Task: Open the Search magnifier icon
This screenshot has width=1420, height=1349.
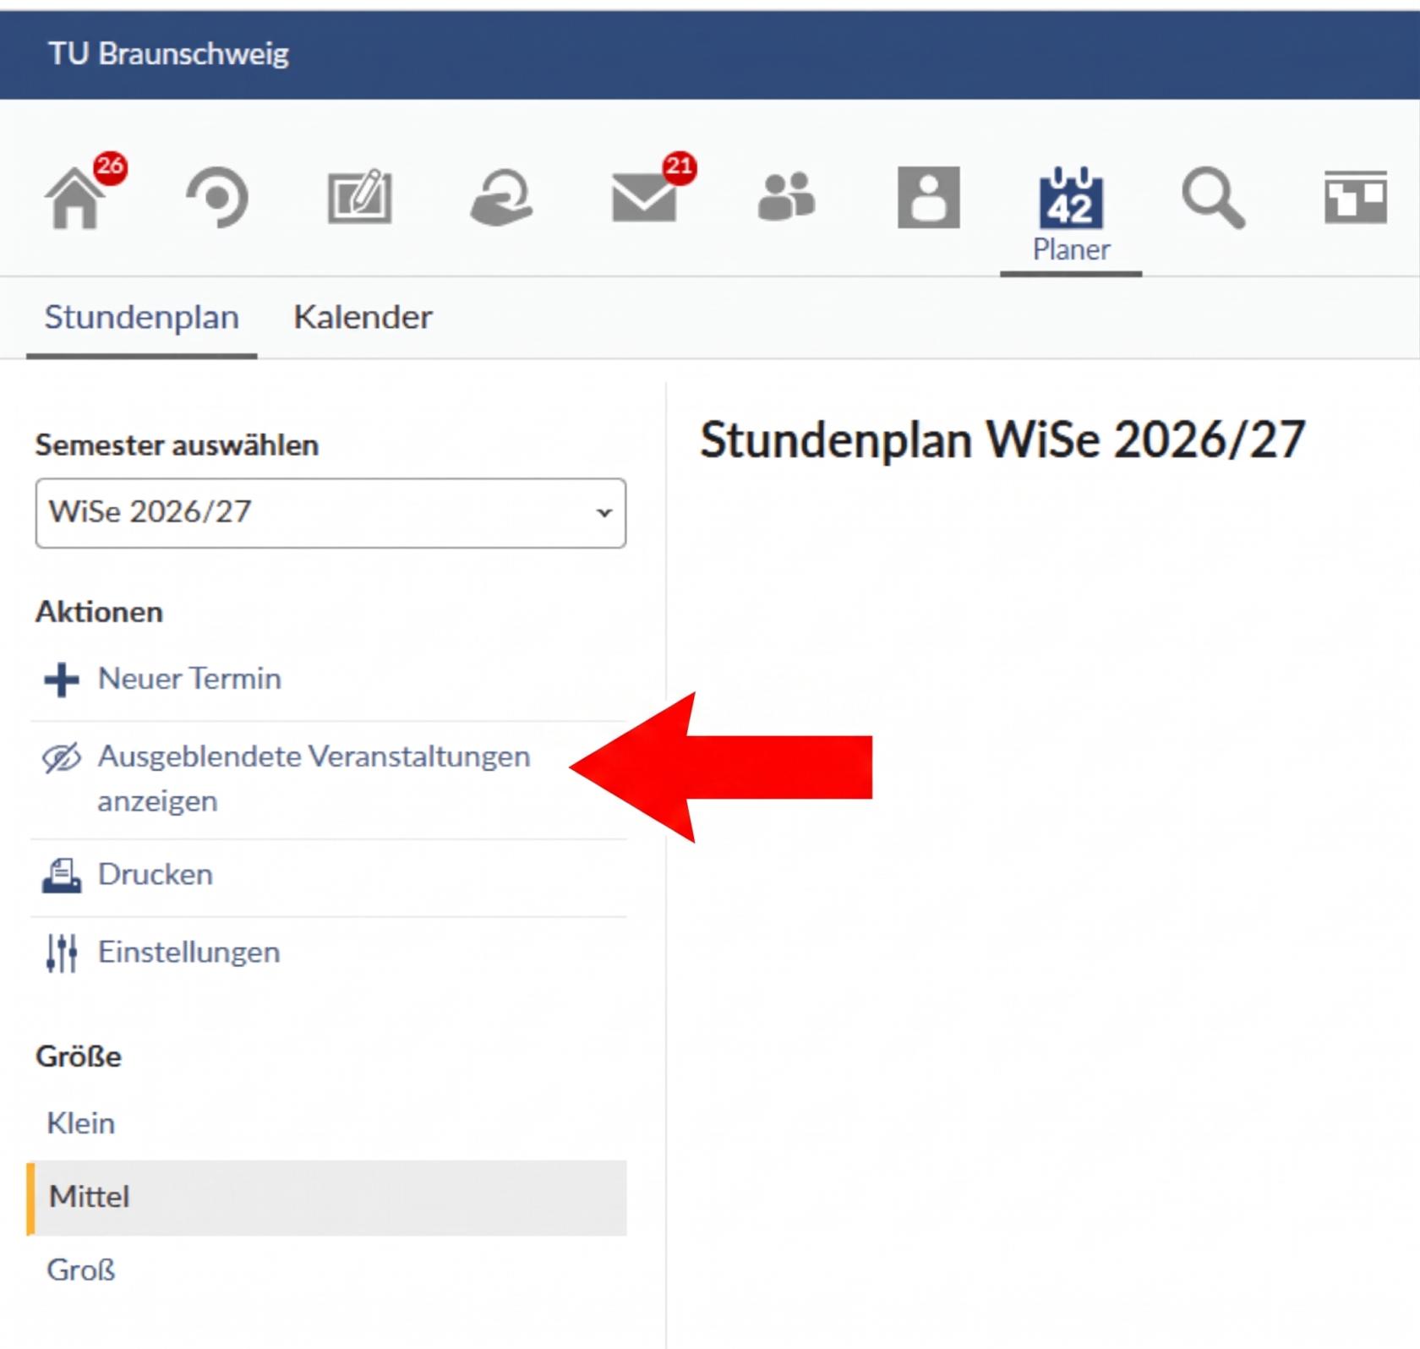Action: pyautogui.click(x=1213, y=198)
